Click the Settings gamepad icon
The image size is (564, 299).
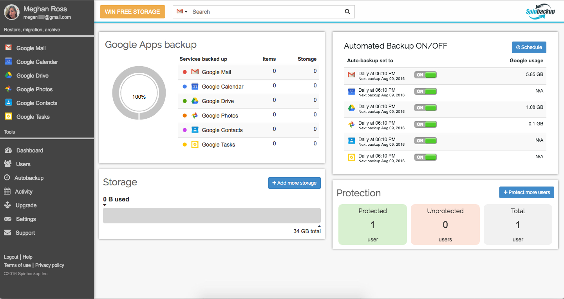click(x=8, y=219)
